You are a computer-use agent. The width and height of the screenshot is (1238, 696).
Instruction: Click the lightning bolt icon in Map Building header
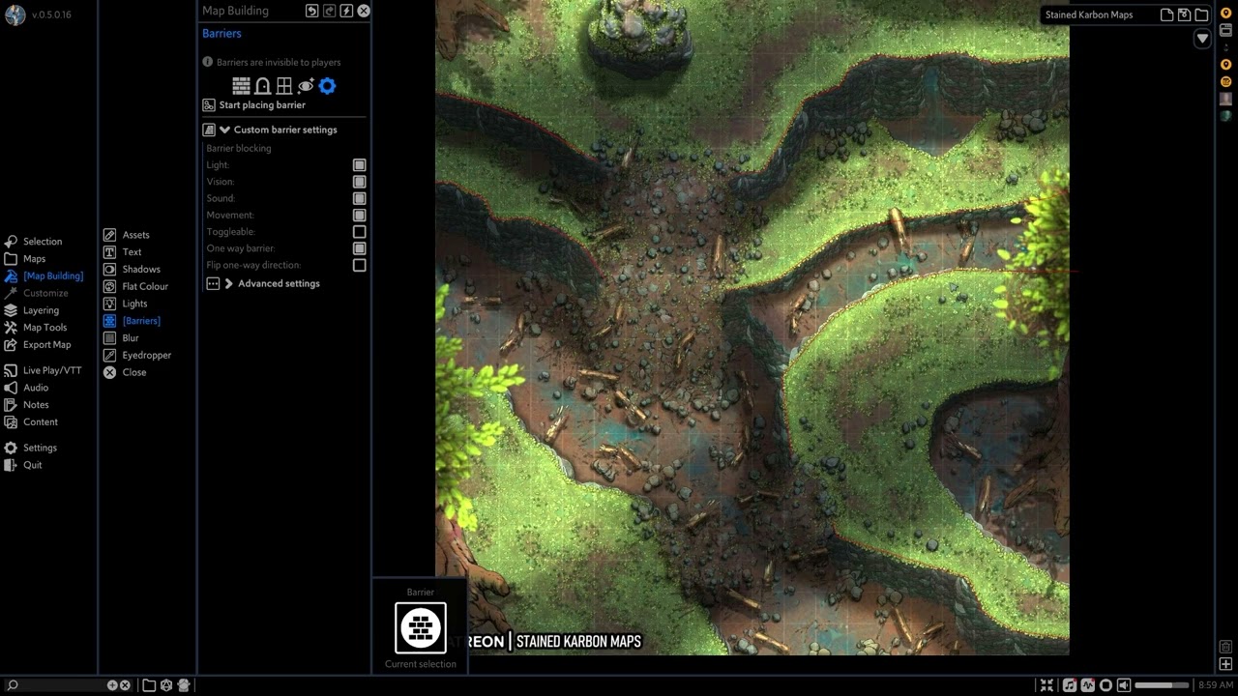(x=346, y=11)
